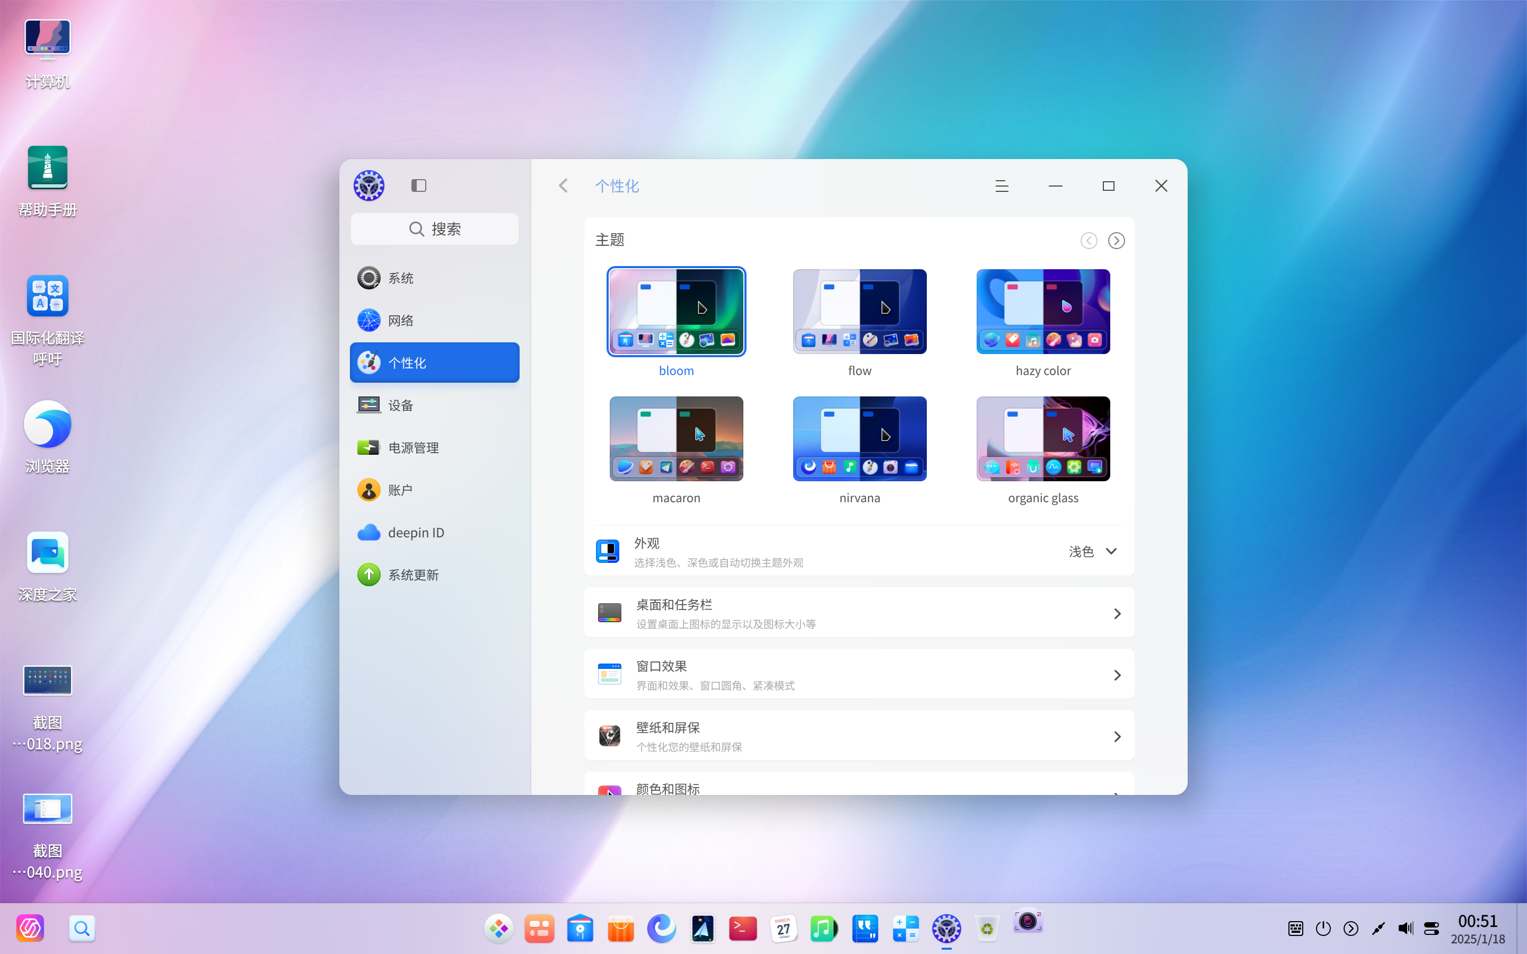Open the browser icon in dock
1527x954 pixels.
tap(661, 929)
